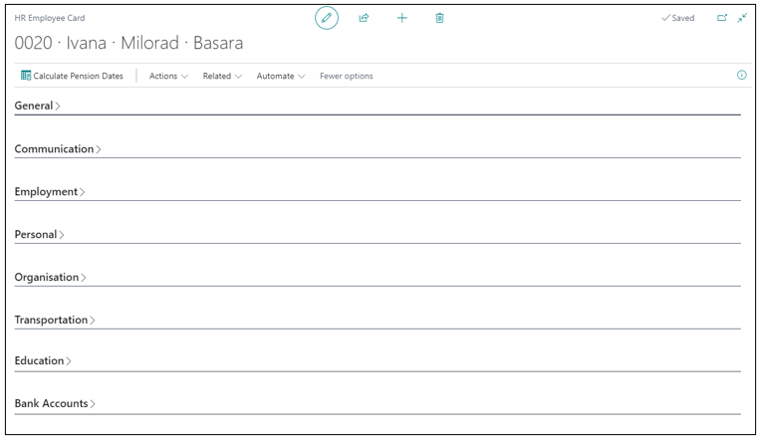Expand the Employment section
This screenshot has height=440, width=762.
point(49,192)
